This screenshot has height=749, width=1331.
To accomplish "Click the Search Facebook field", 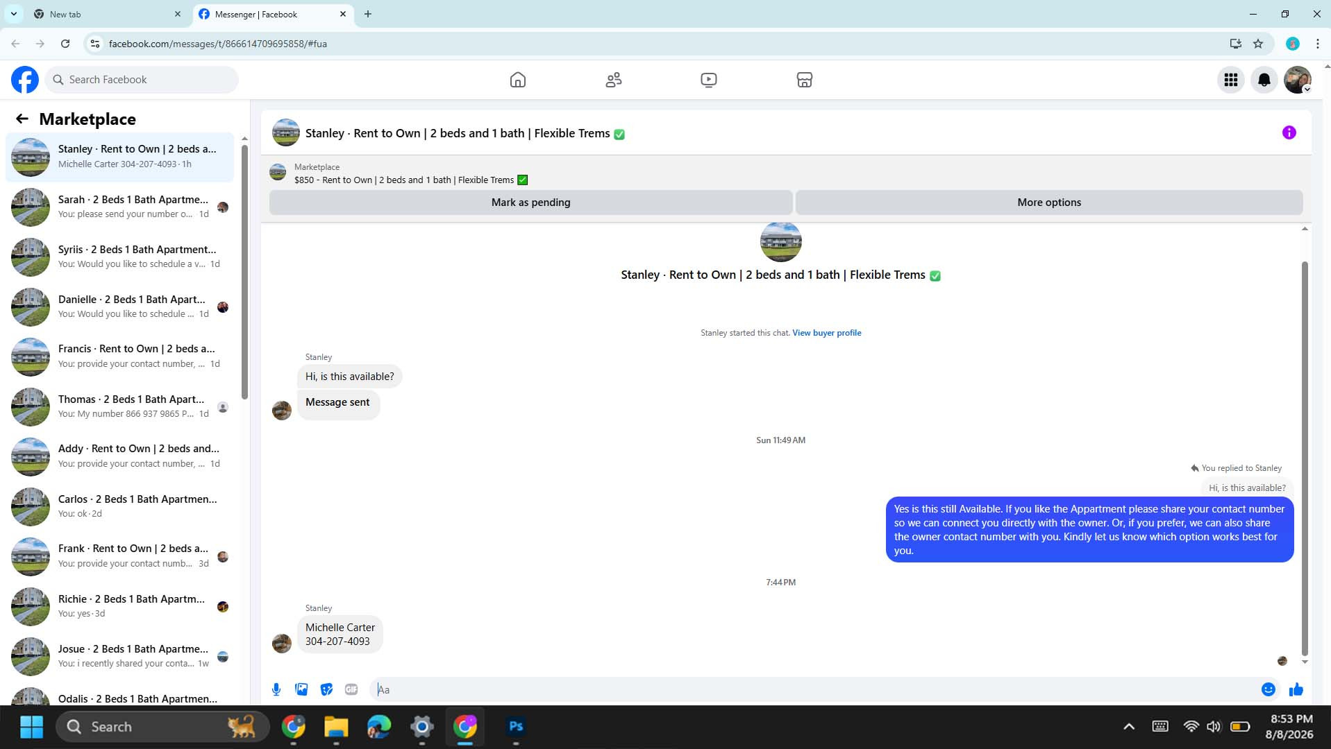I will coord(142,80).
